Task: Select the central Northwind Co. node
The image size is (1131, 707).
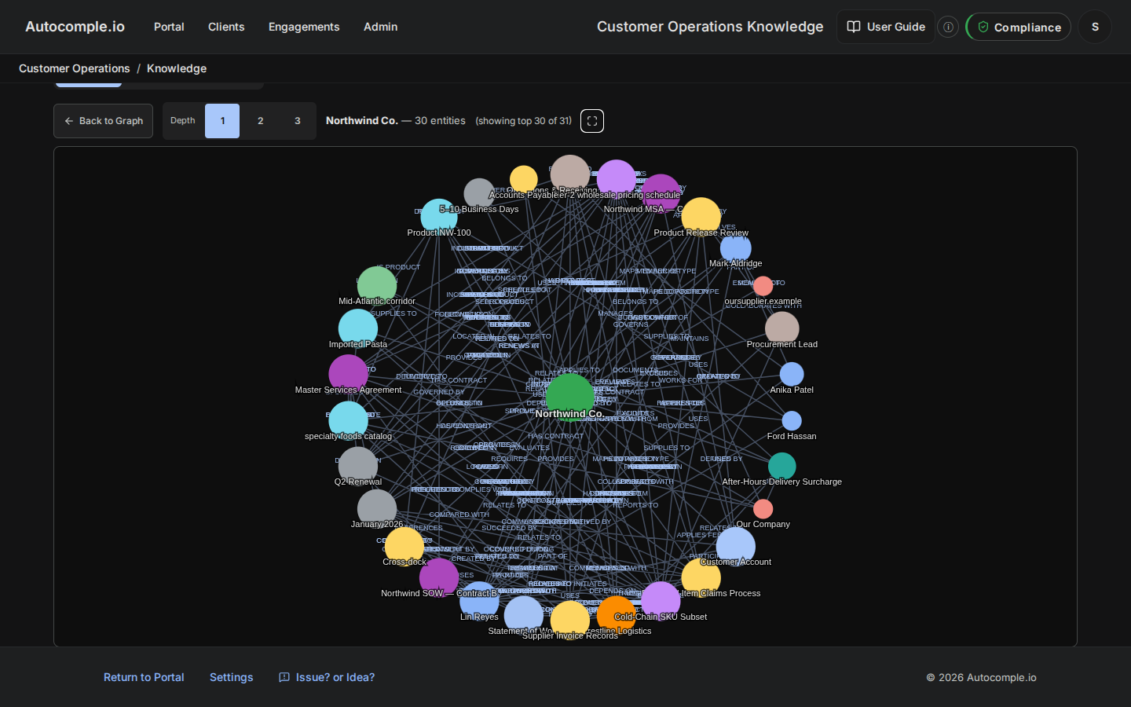Action: 569,396
